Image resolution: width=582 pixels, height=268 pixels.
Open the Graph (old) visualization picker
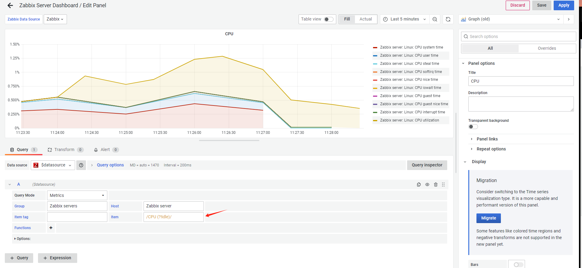click(511, 19)
